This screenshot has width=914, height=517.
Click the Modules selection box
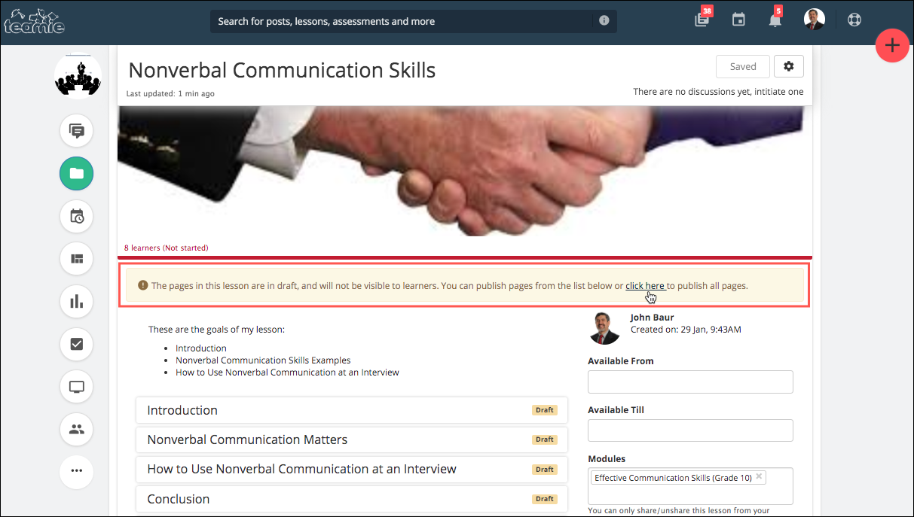tap(690, 485)
